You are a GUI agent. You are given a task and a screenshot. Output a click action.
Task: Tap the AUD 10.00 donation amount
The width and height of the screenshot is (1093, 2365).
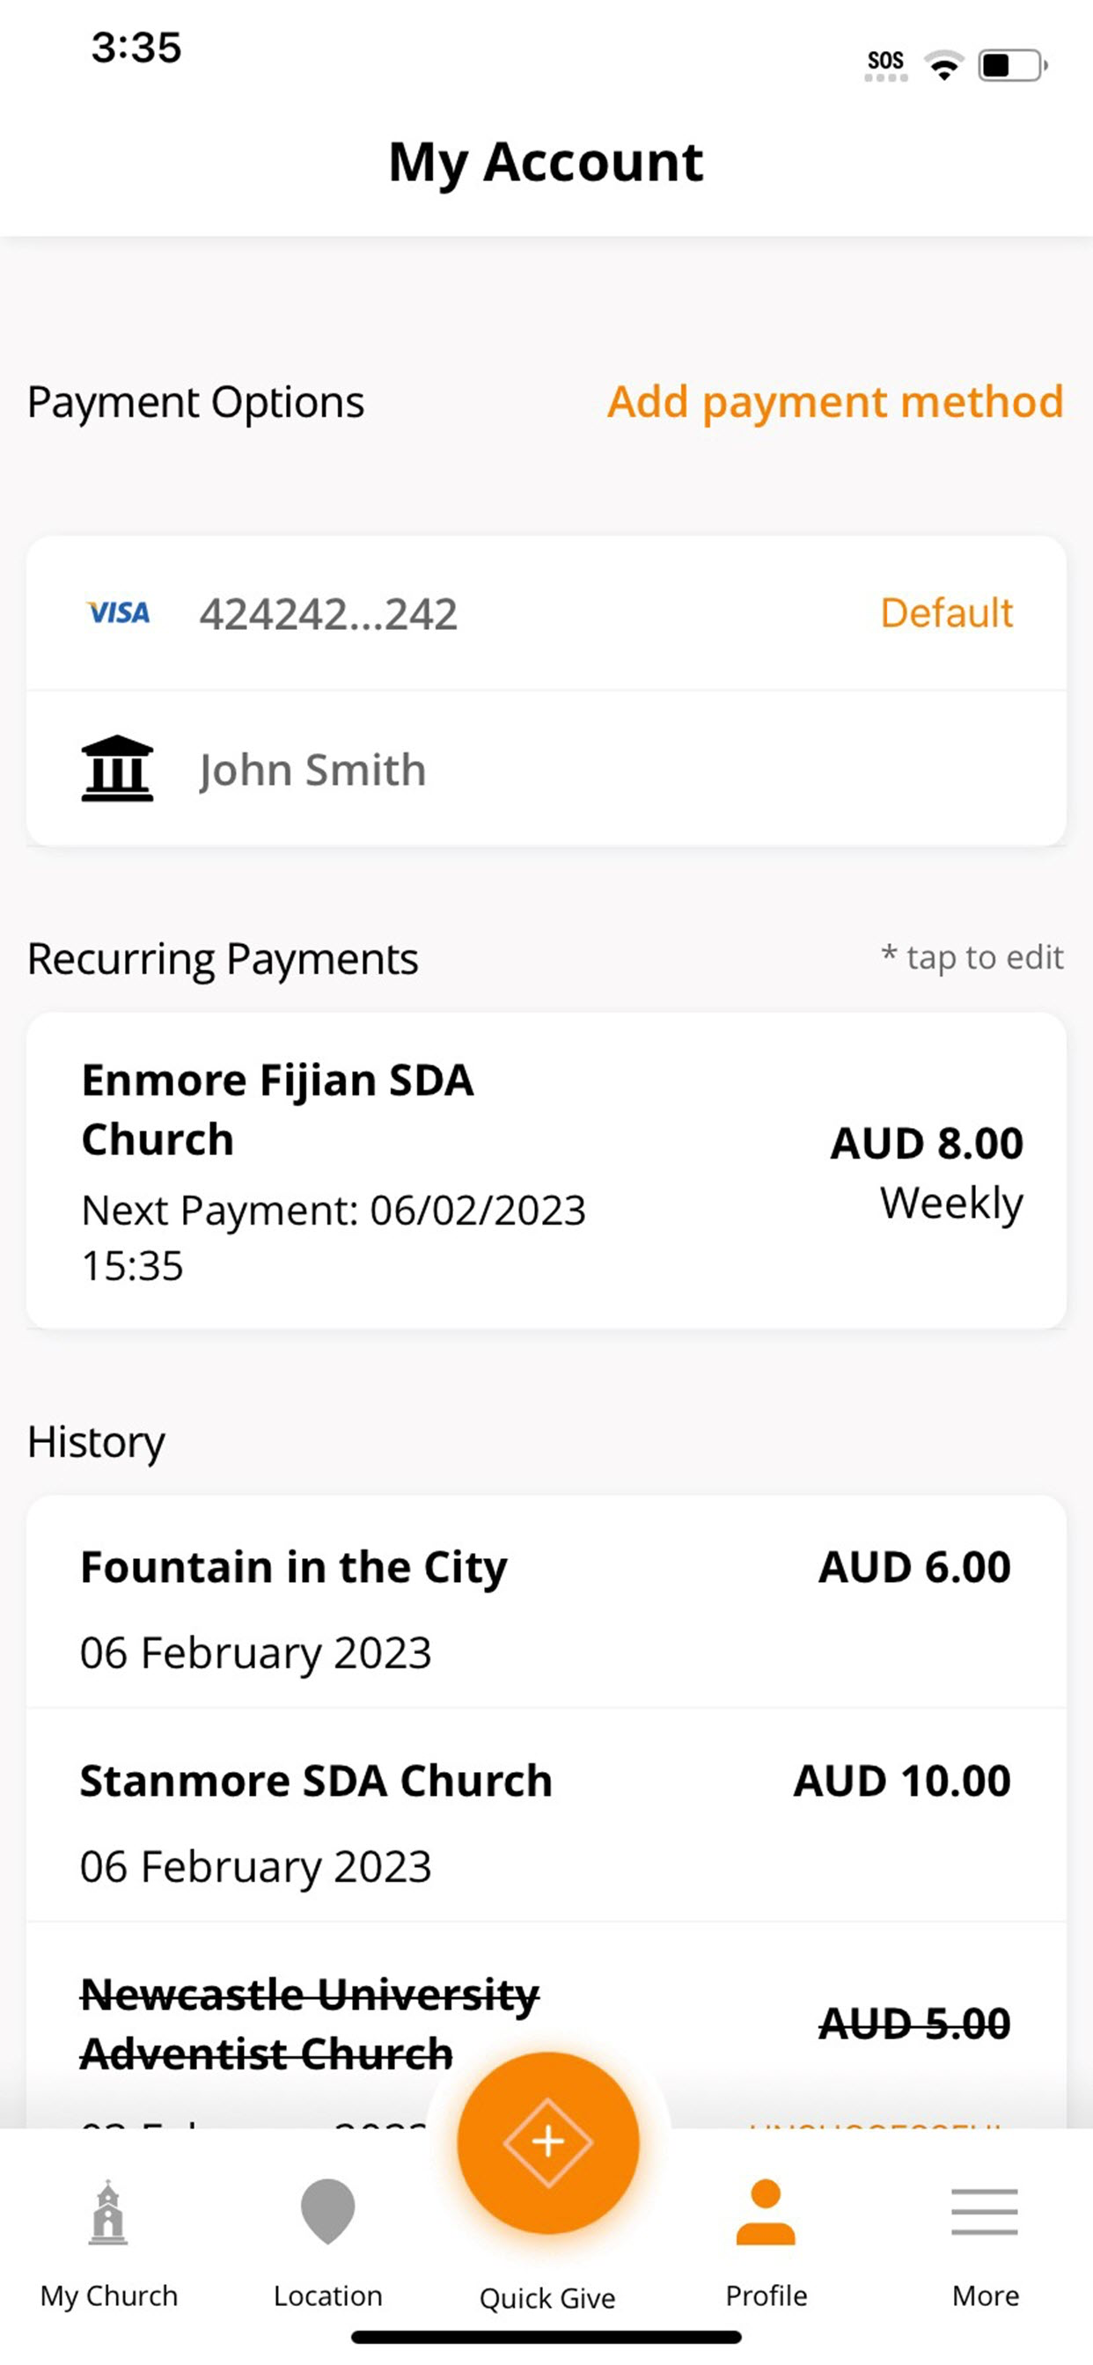[x=902, y=1781]
